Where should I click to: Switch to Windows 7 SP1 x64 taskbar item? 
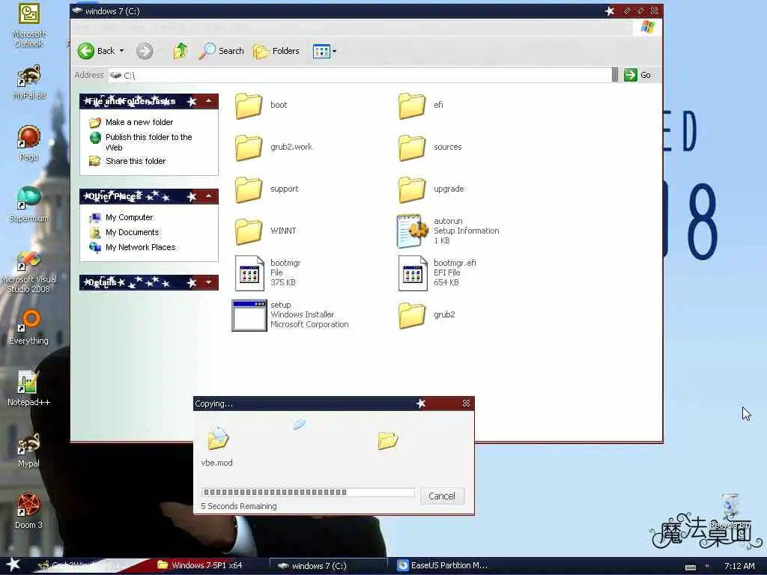click(x=200, y=565)
